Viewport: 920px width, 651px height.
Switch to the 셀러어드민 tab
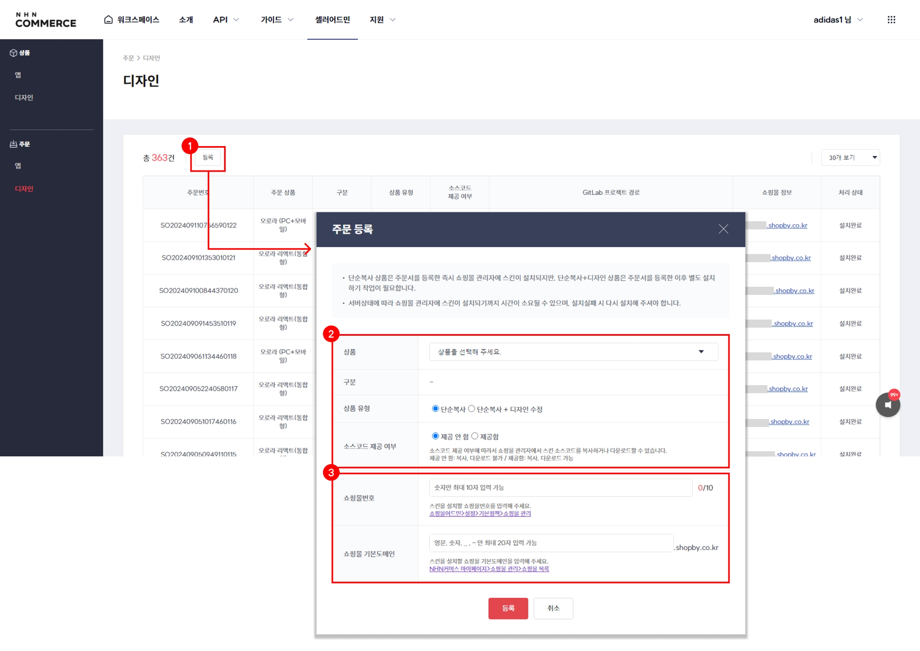click(332, 20)
